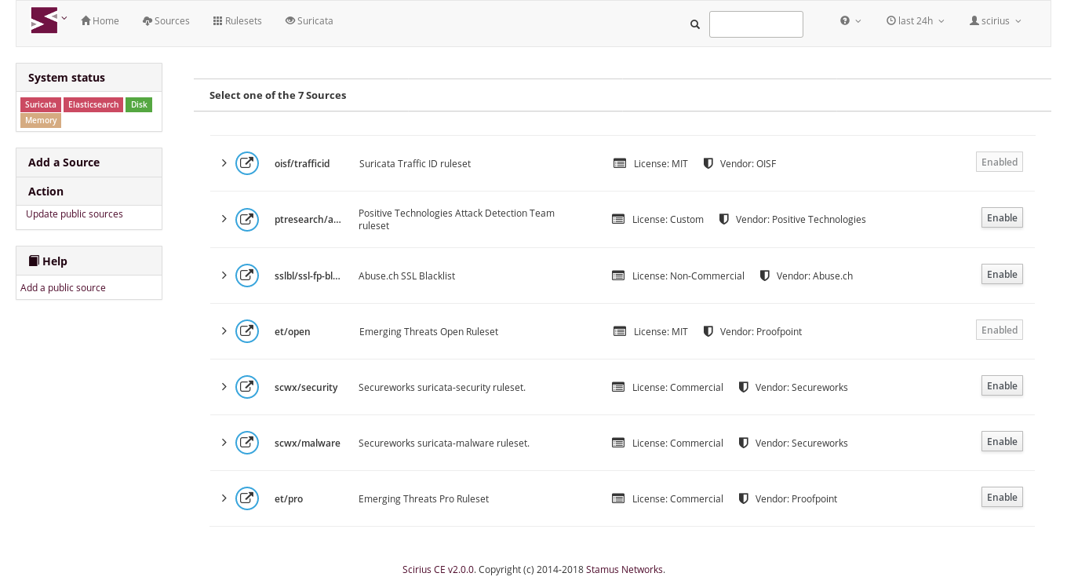The image size is (1067, 584).
Task: Click vendor shield icon for OISF
Action: click(x=708, y=163)
